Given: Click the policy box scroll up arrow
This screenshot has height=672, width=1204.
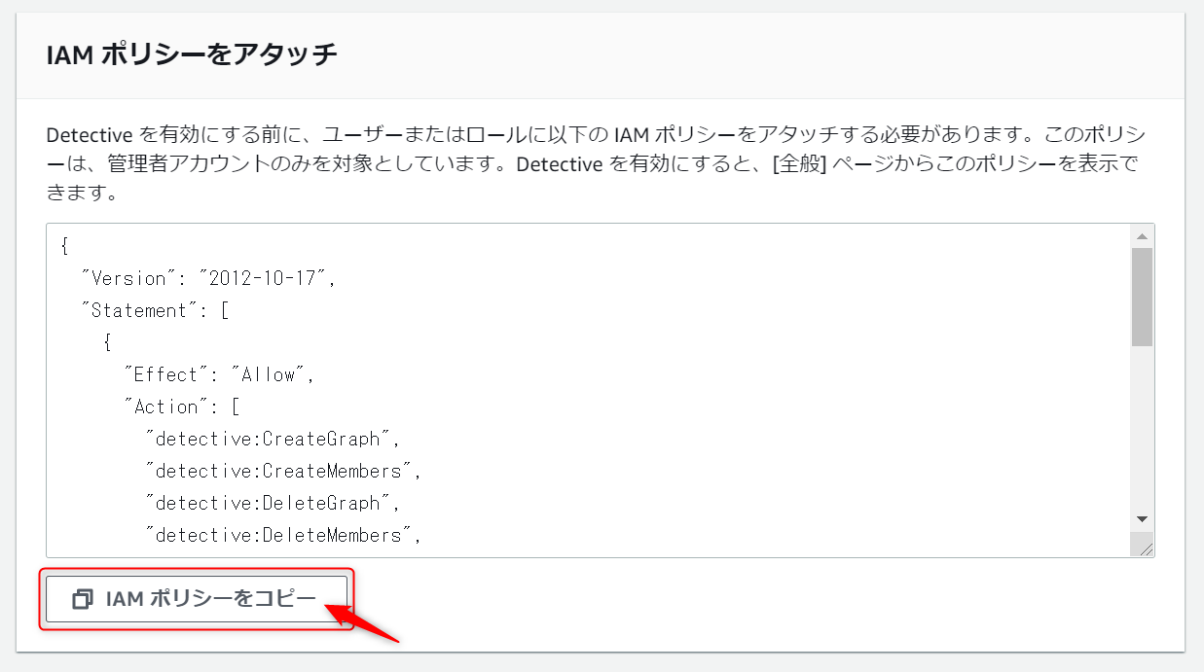Looking at the screenshot, I should 1143,236.
